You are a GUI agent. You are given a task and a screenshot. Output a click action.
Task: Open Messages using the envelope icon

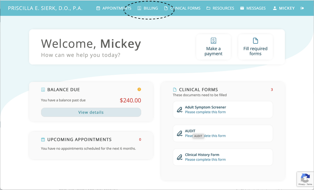click(242, 8)
